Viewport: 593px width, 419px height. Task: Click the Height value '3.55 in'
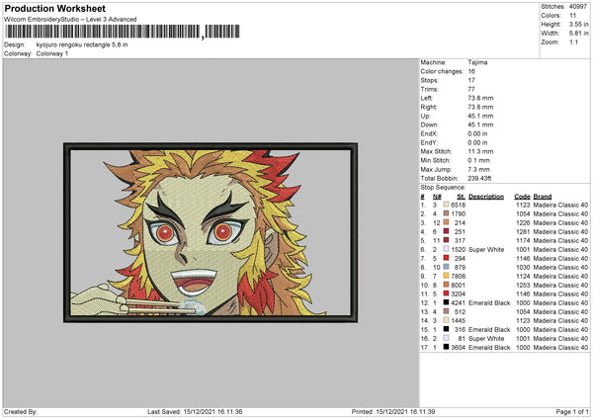[x=578, y=24]
